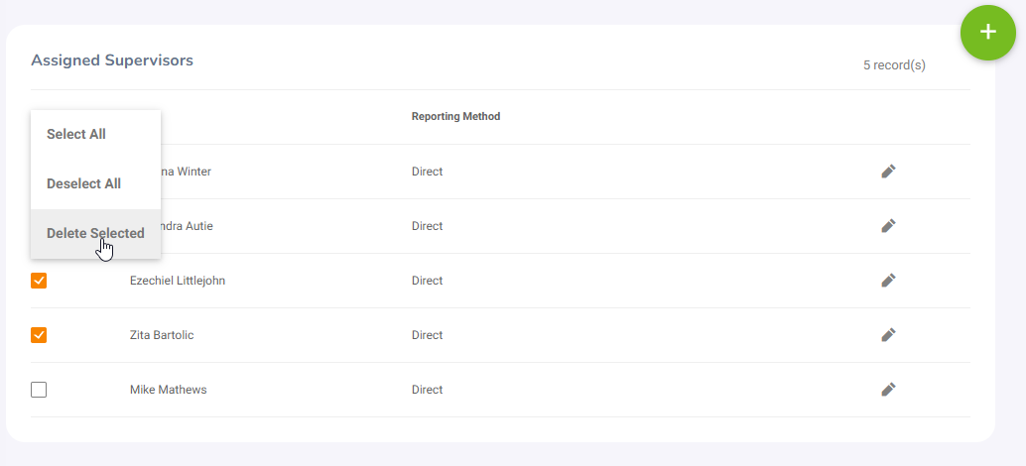Click Delete Selected in the menu
Image resolution: width=1026 pixels, height=466 pixels.
click(95, 233)
